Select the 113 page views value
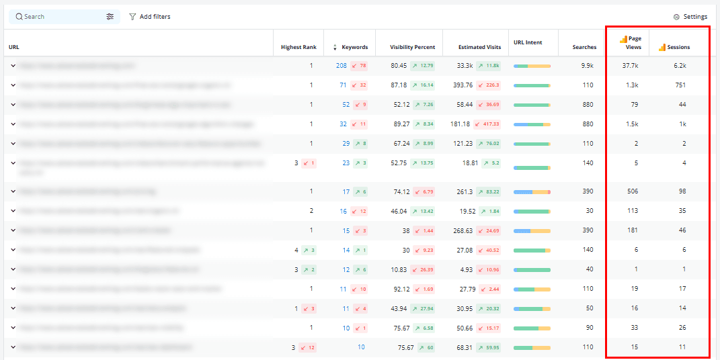720x360 pixels. [633, 211]
